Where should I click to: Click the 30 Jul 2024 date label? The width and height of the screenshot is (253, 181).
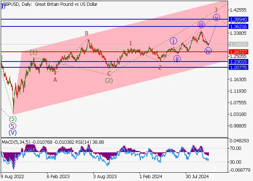(197, 176)
